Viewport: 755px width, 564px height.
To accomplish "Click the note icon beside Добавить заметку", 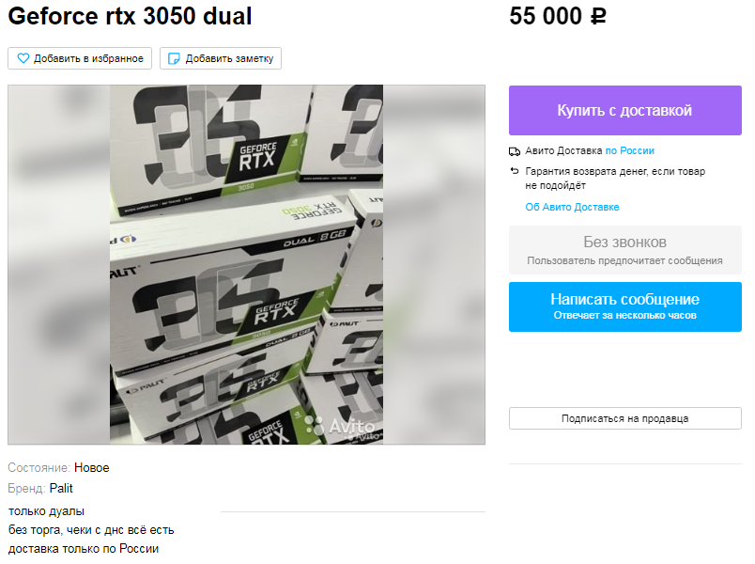I will click(174, 58).
